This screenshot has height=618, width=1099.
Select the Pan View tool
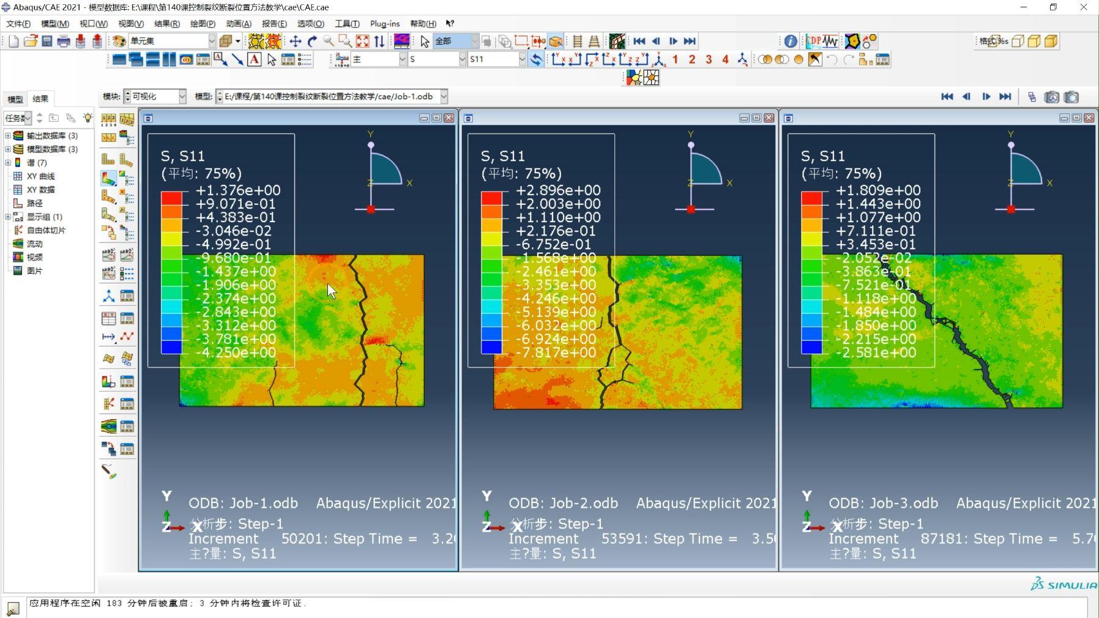pyautogui.click(x=295, y=41)
